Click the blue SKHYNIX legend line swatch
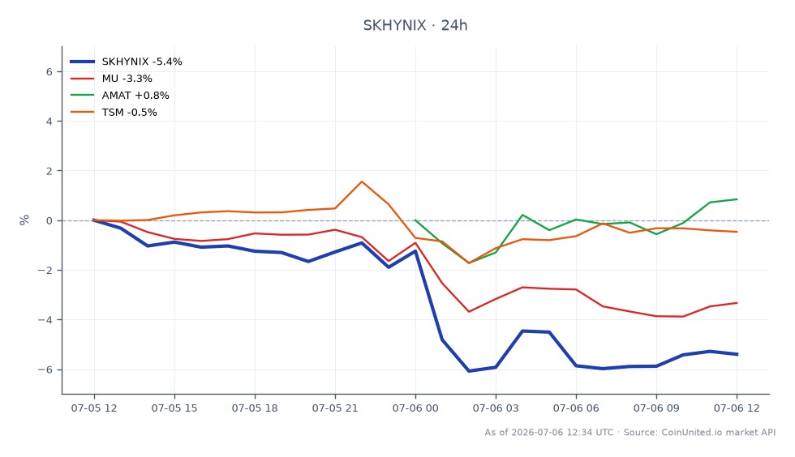 [82, 62]
